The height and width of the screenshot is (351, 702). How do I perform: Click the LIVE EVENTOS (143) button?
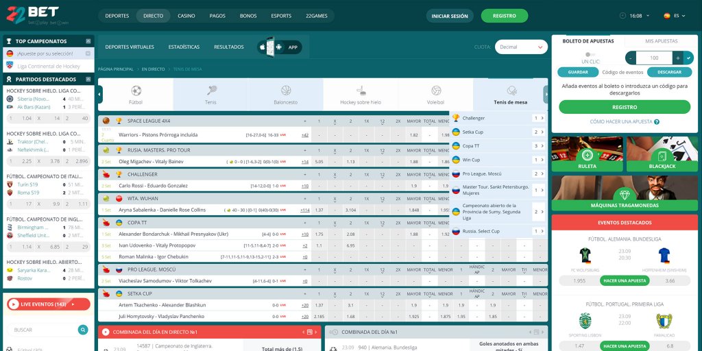49,304
